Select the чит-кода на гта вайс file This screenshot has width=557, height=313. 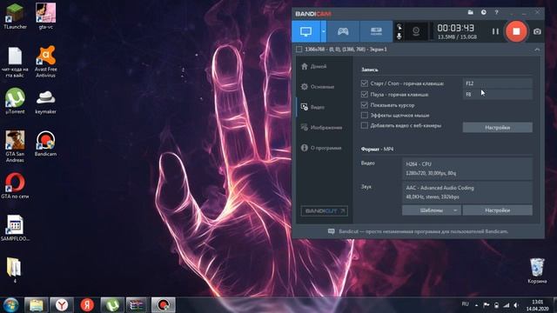tap(15, 62)
